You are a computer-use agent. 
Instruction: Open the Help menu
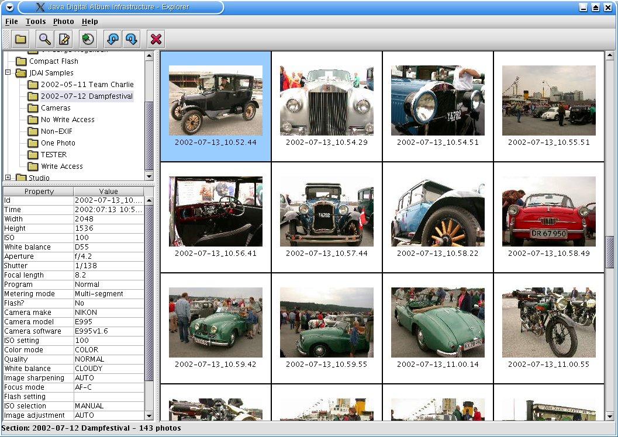tap(90, 22)
